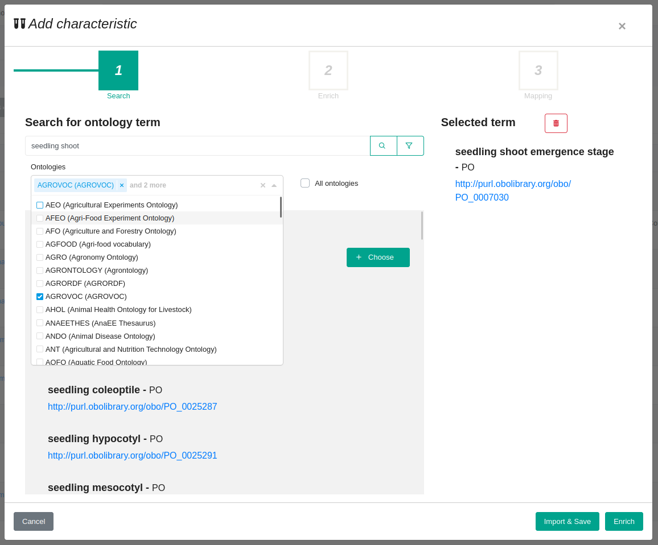Clear all selected ontologies in the multiselect
The width and height of the screenshot is (658, 545).
(263, 185)
